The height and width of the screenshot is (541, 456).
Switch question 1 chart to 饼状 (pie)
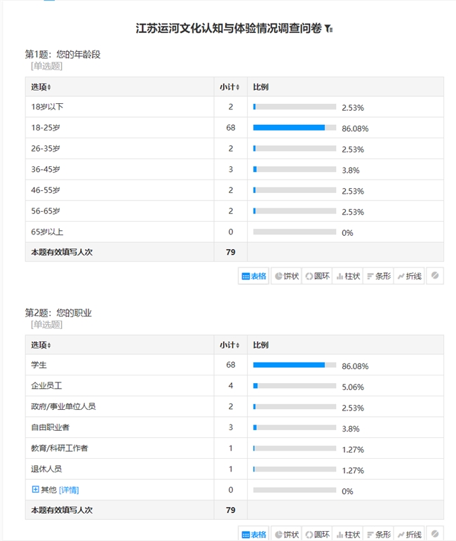point(286,276)
